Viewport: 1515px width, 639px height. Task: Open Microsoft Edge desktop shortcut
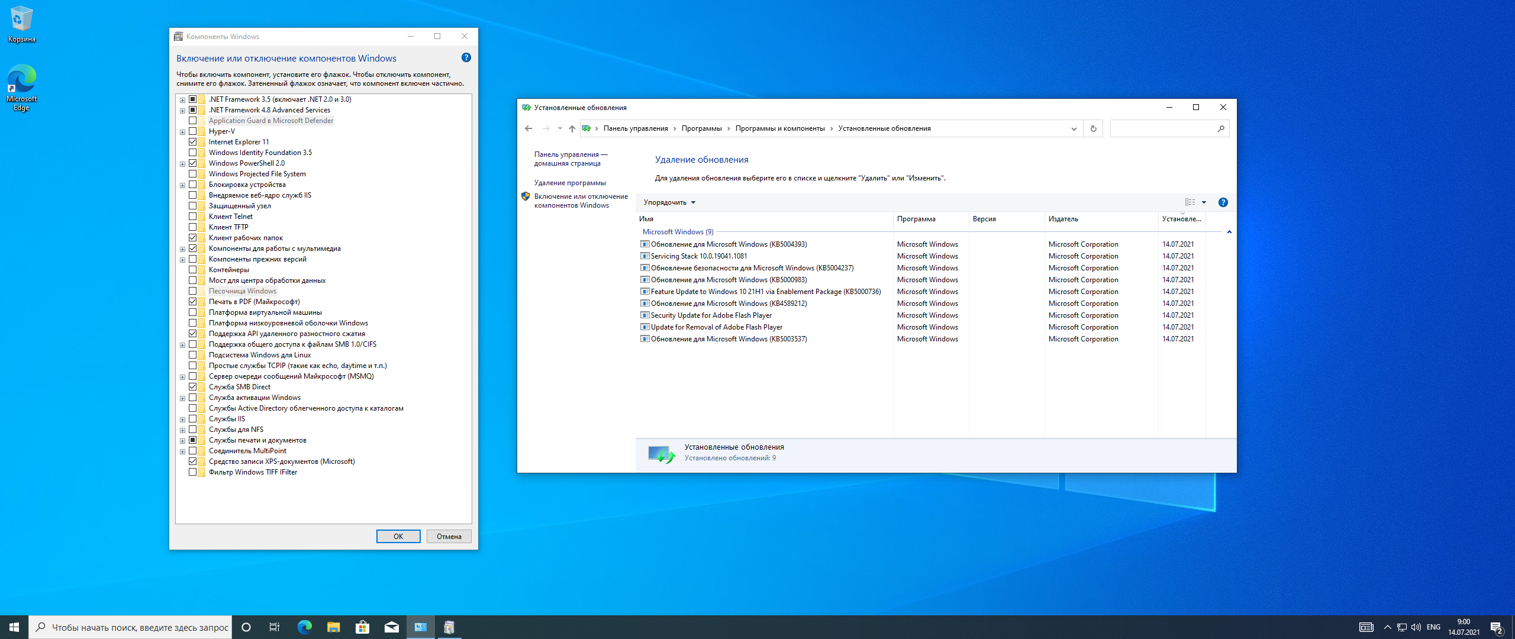tap(21, 88)
